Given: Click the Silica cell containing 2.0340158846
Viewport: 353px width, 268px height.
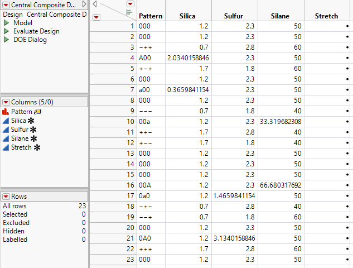Looking at the screenshot, I should pyautogui.click(x=188, y=58).
